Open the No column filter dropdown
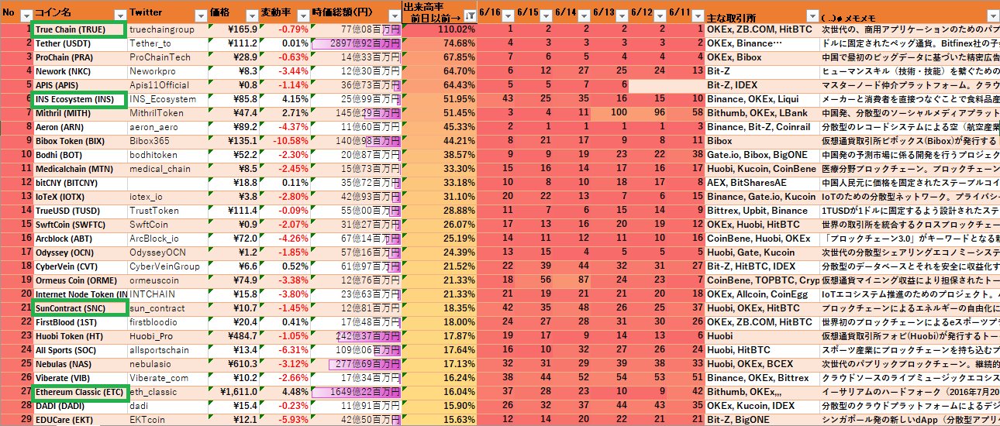 coord(26,15)
